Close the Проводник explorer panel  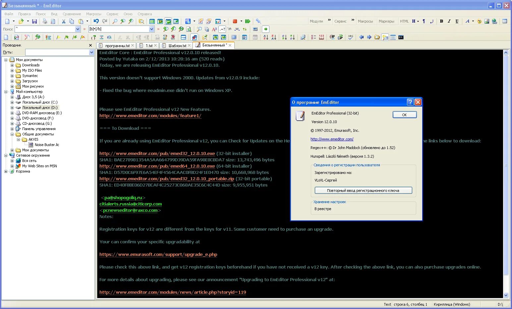point(90,45)
